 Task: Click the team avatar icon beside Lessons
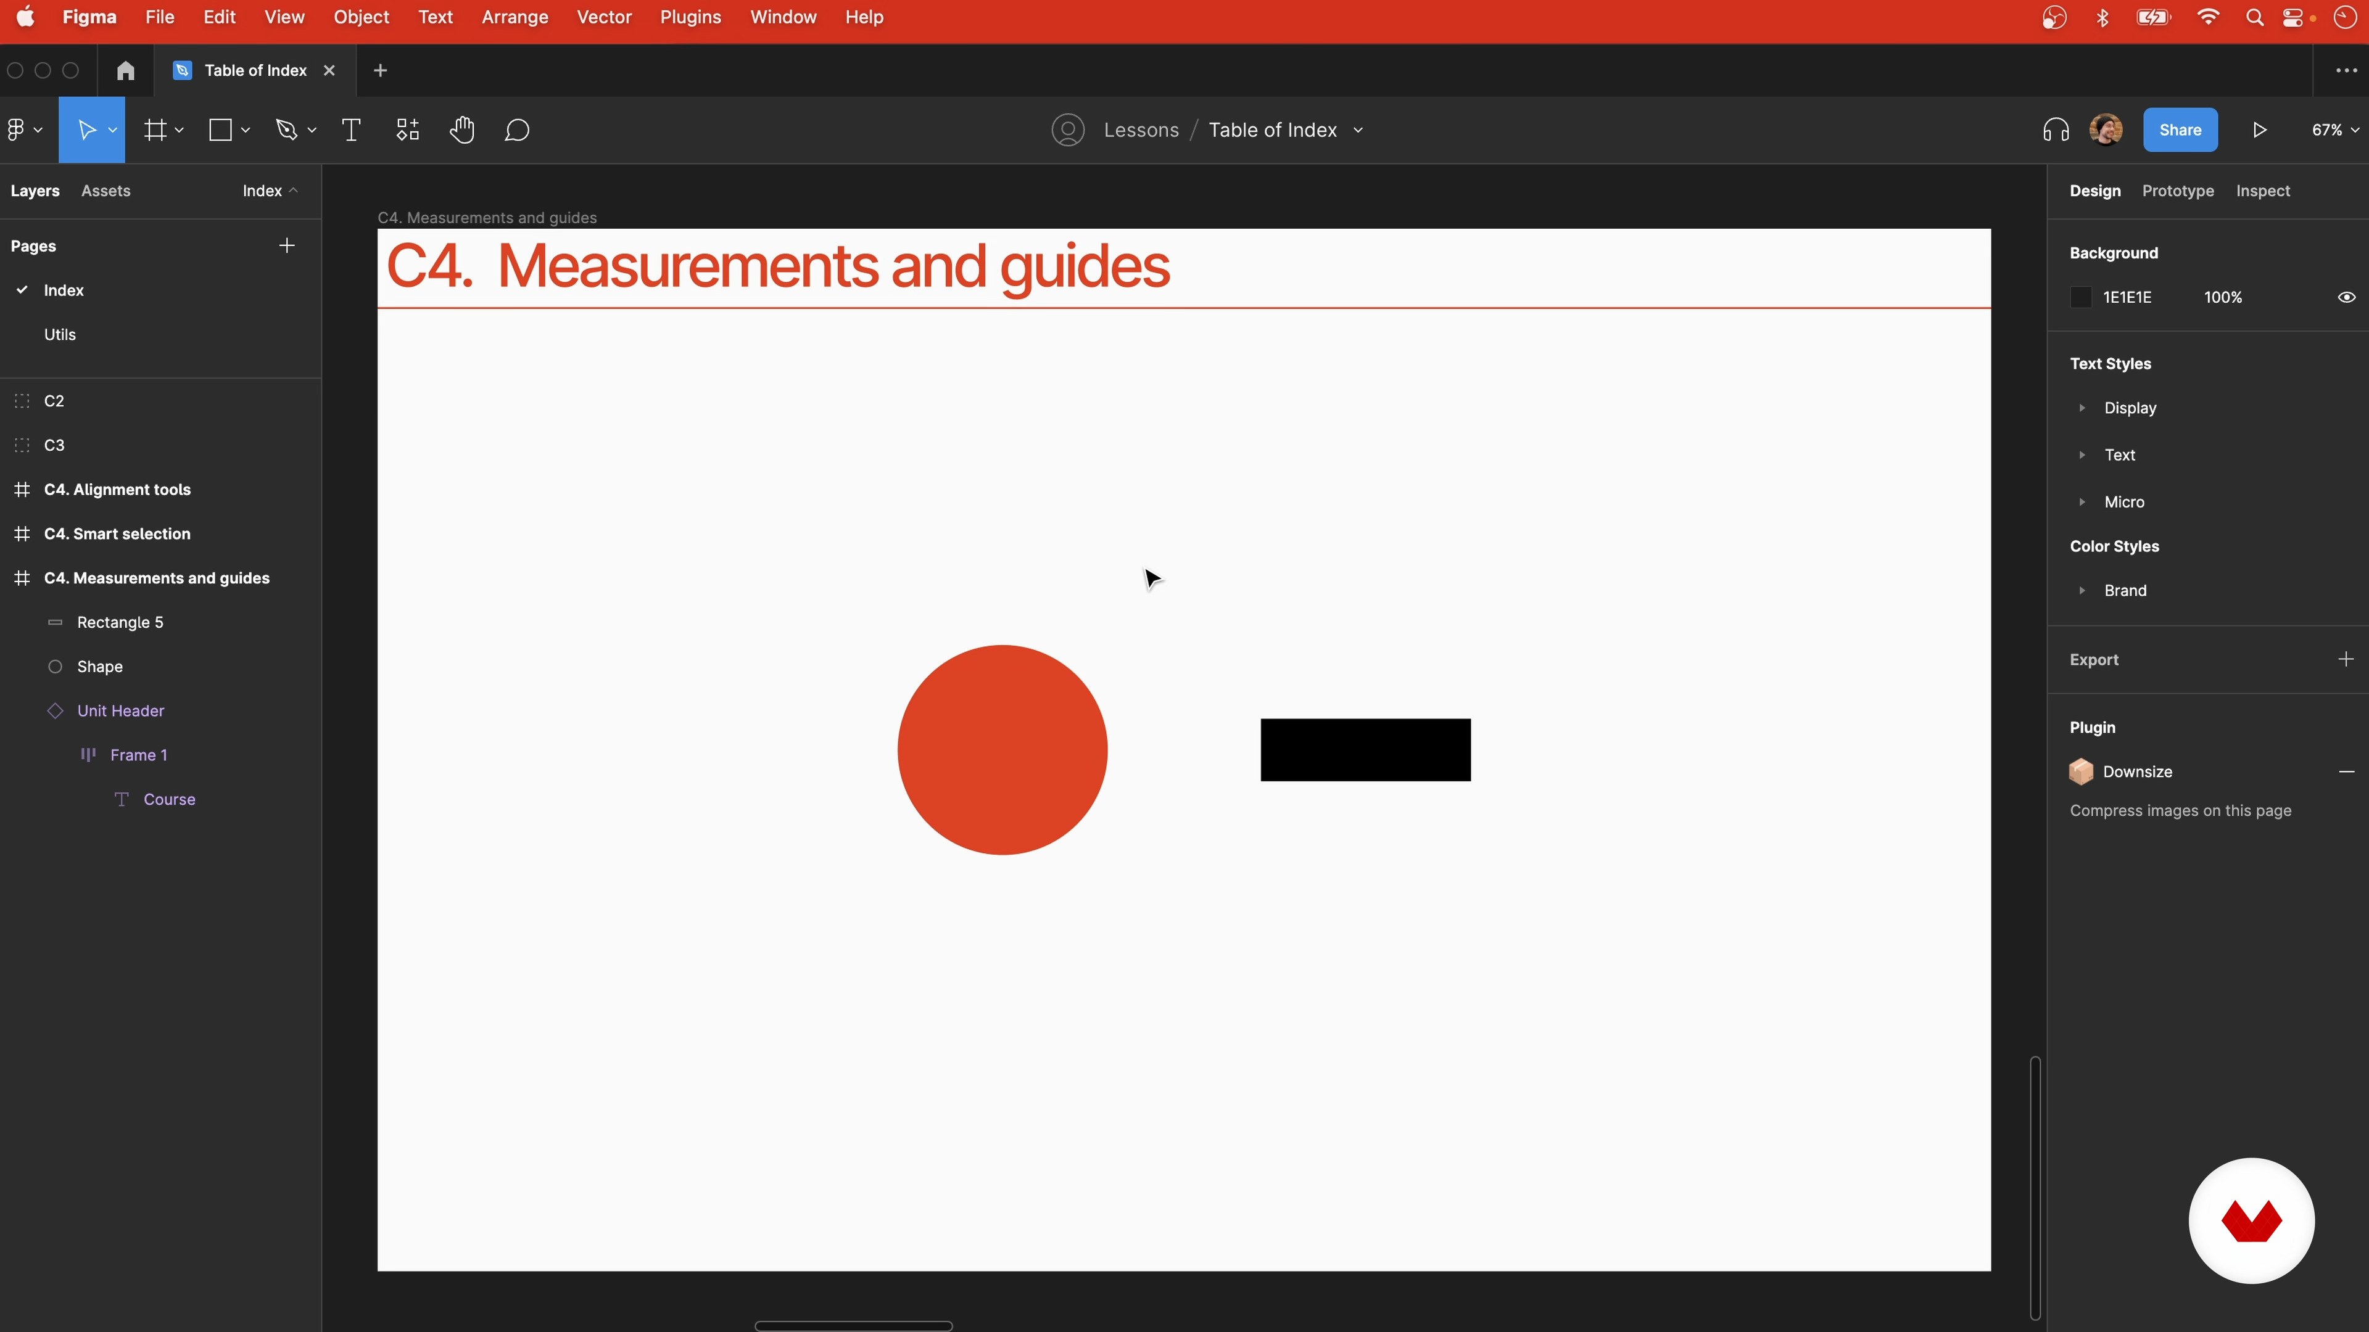(x=1068, y=129)
